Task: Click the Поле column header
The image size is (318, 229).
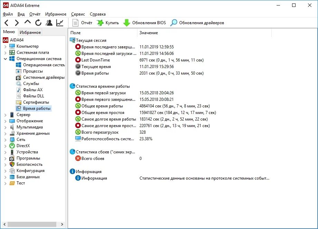Action: (103, 33)
